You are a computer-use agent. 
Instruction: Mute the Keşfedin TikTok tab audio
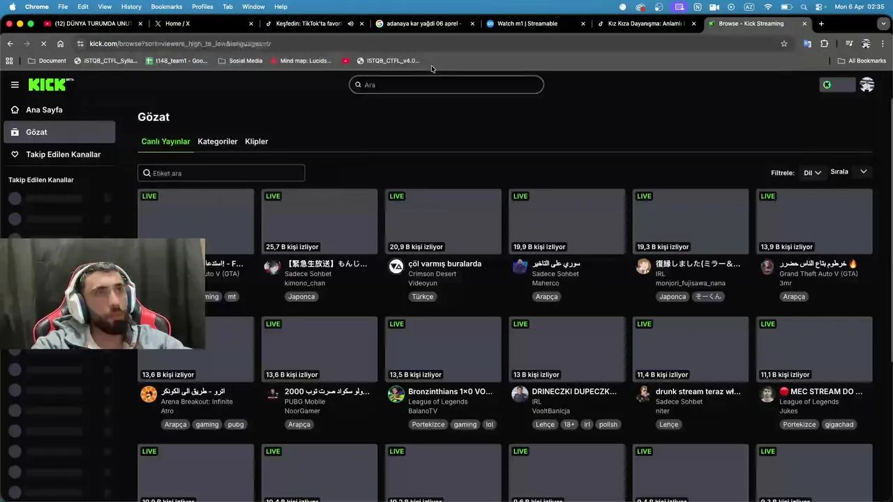[350, 24]
